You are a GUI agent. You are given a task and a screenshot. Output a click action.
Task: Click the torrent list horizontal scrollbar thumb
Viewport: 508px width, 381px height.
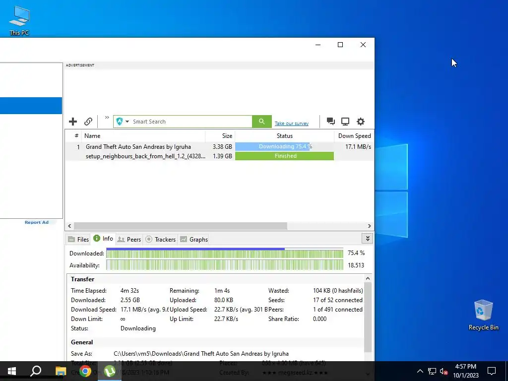[x=181, y=226]
